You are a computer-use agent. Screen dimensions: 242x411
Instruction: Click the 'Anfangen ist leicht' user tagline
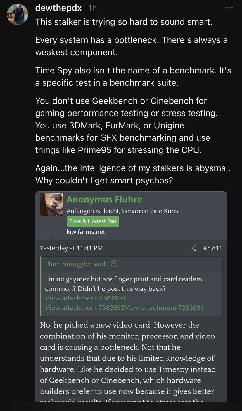tap(123, 211)
